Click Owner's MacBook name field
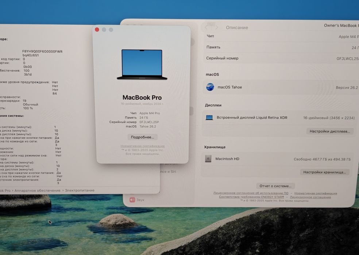Screen dimensions: 359x255 (341, 25)
